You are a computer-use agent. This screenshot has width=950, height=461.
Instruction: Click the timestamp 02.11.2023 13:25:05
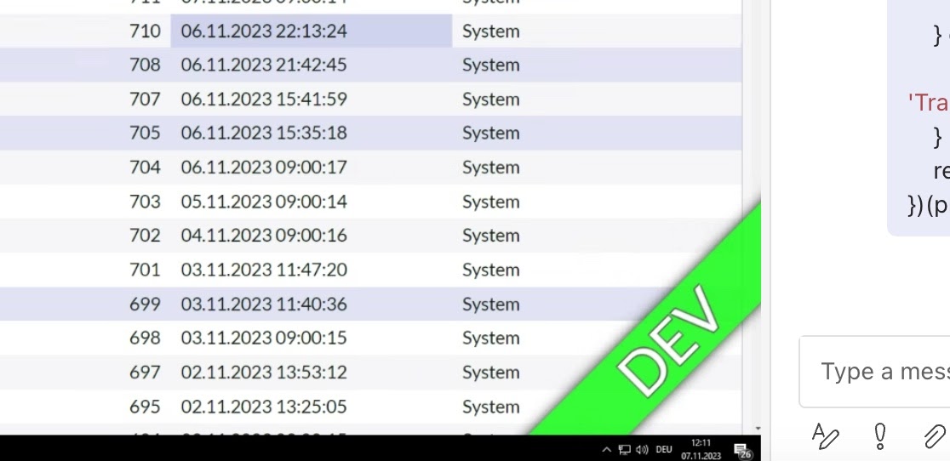264,407
